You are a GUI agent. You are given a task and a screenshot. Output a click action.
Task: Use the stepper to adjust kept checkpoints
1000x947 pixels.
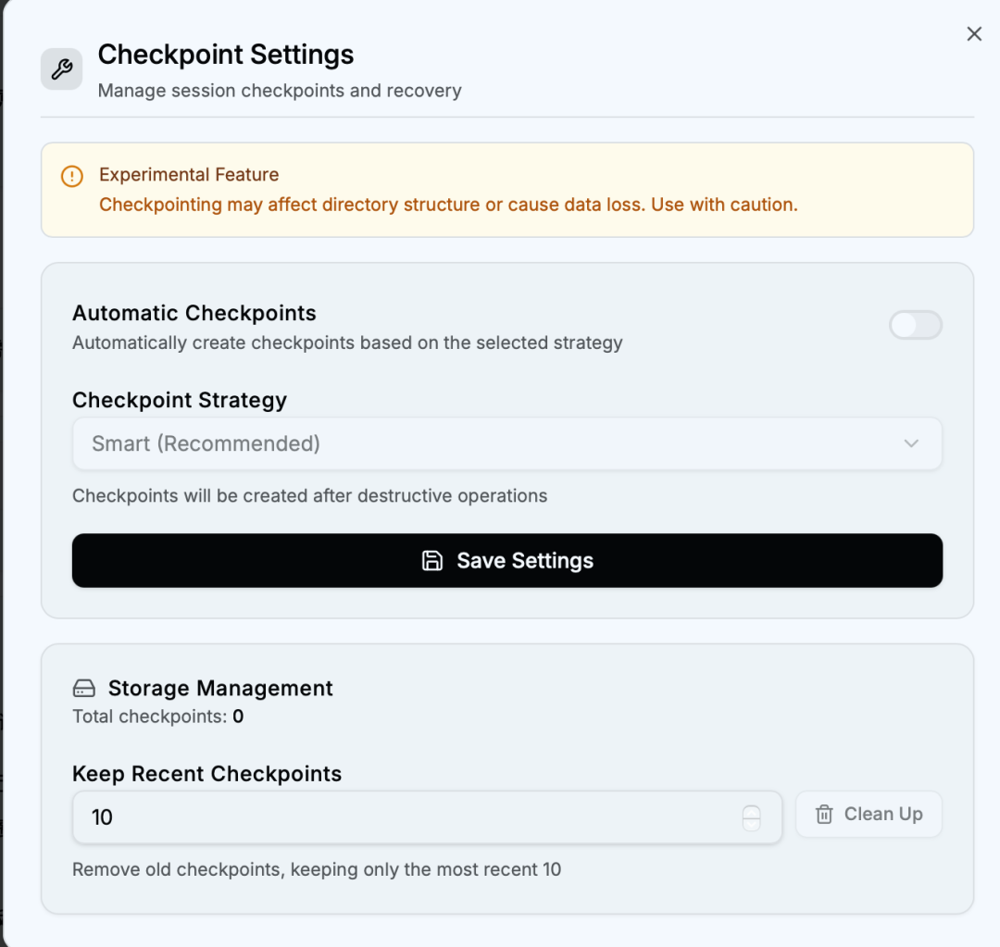(x=750, y=817)
